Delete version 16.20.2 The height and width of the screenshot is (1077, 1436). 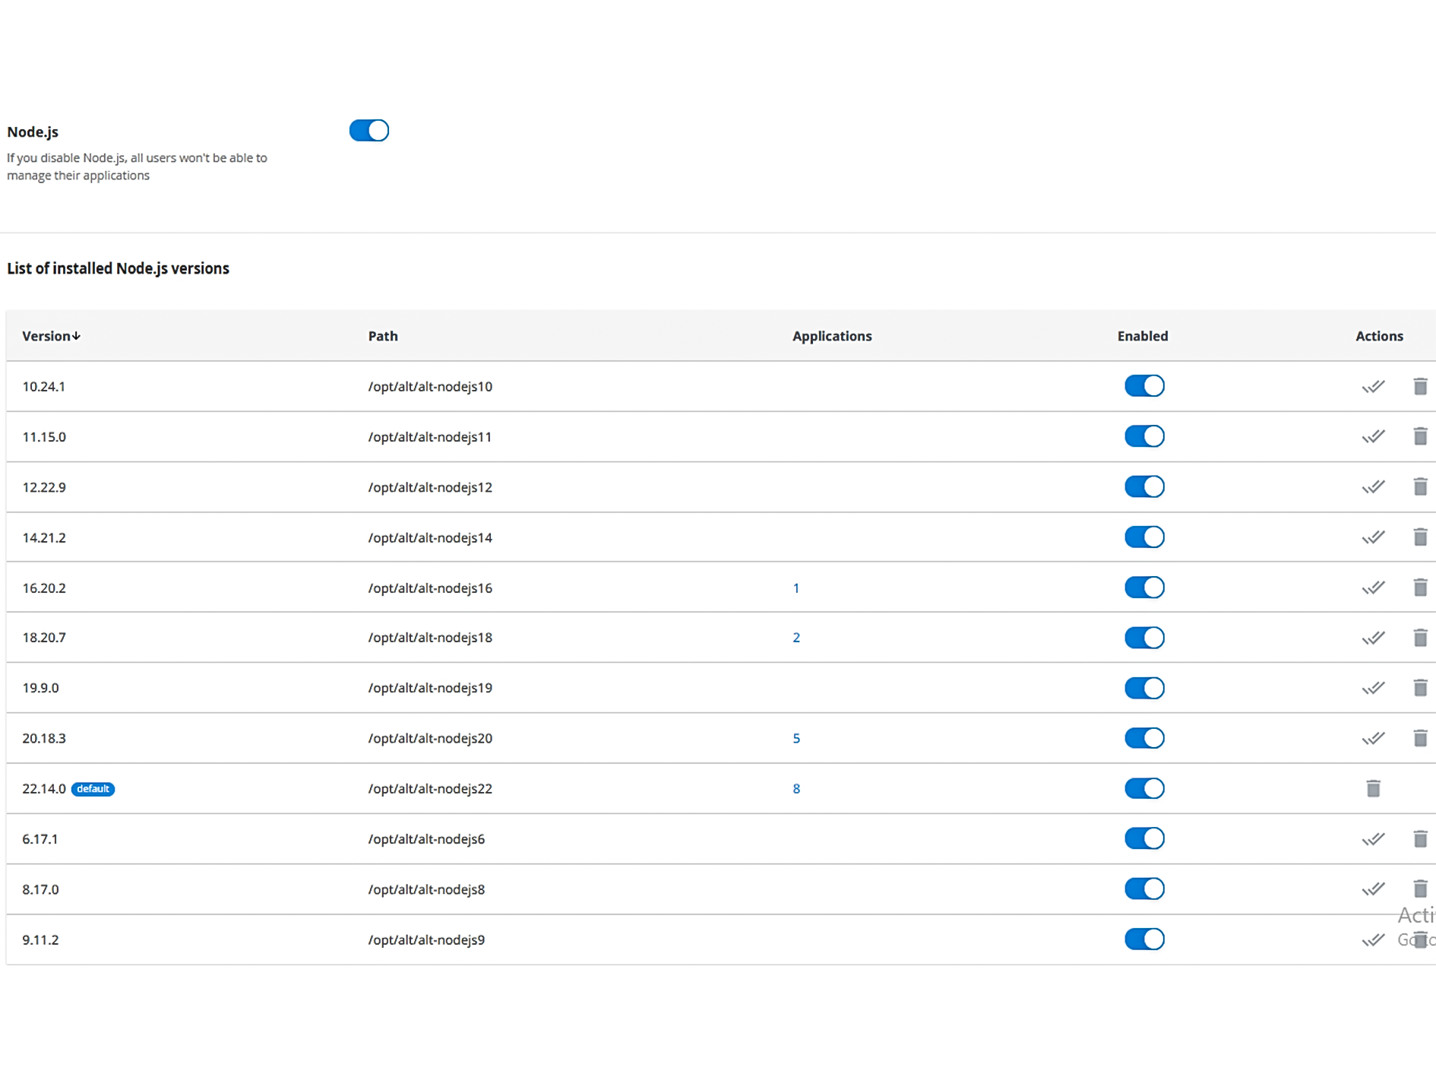(1420, 587)
